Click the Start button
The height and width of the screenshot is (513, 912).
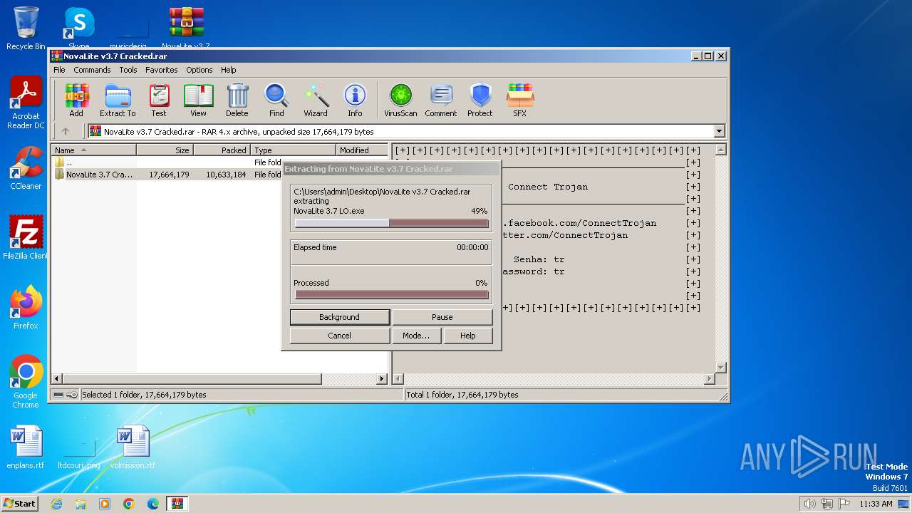pos(19,504)
